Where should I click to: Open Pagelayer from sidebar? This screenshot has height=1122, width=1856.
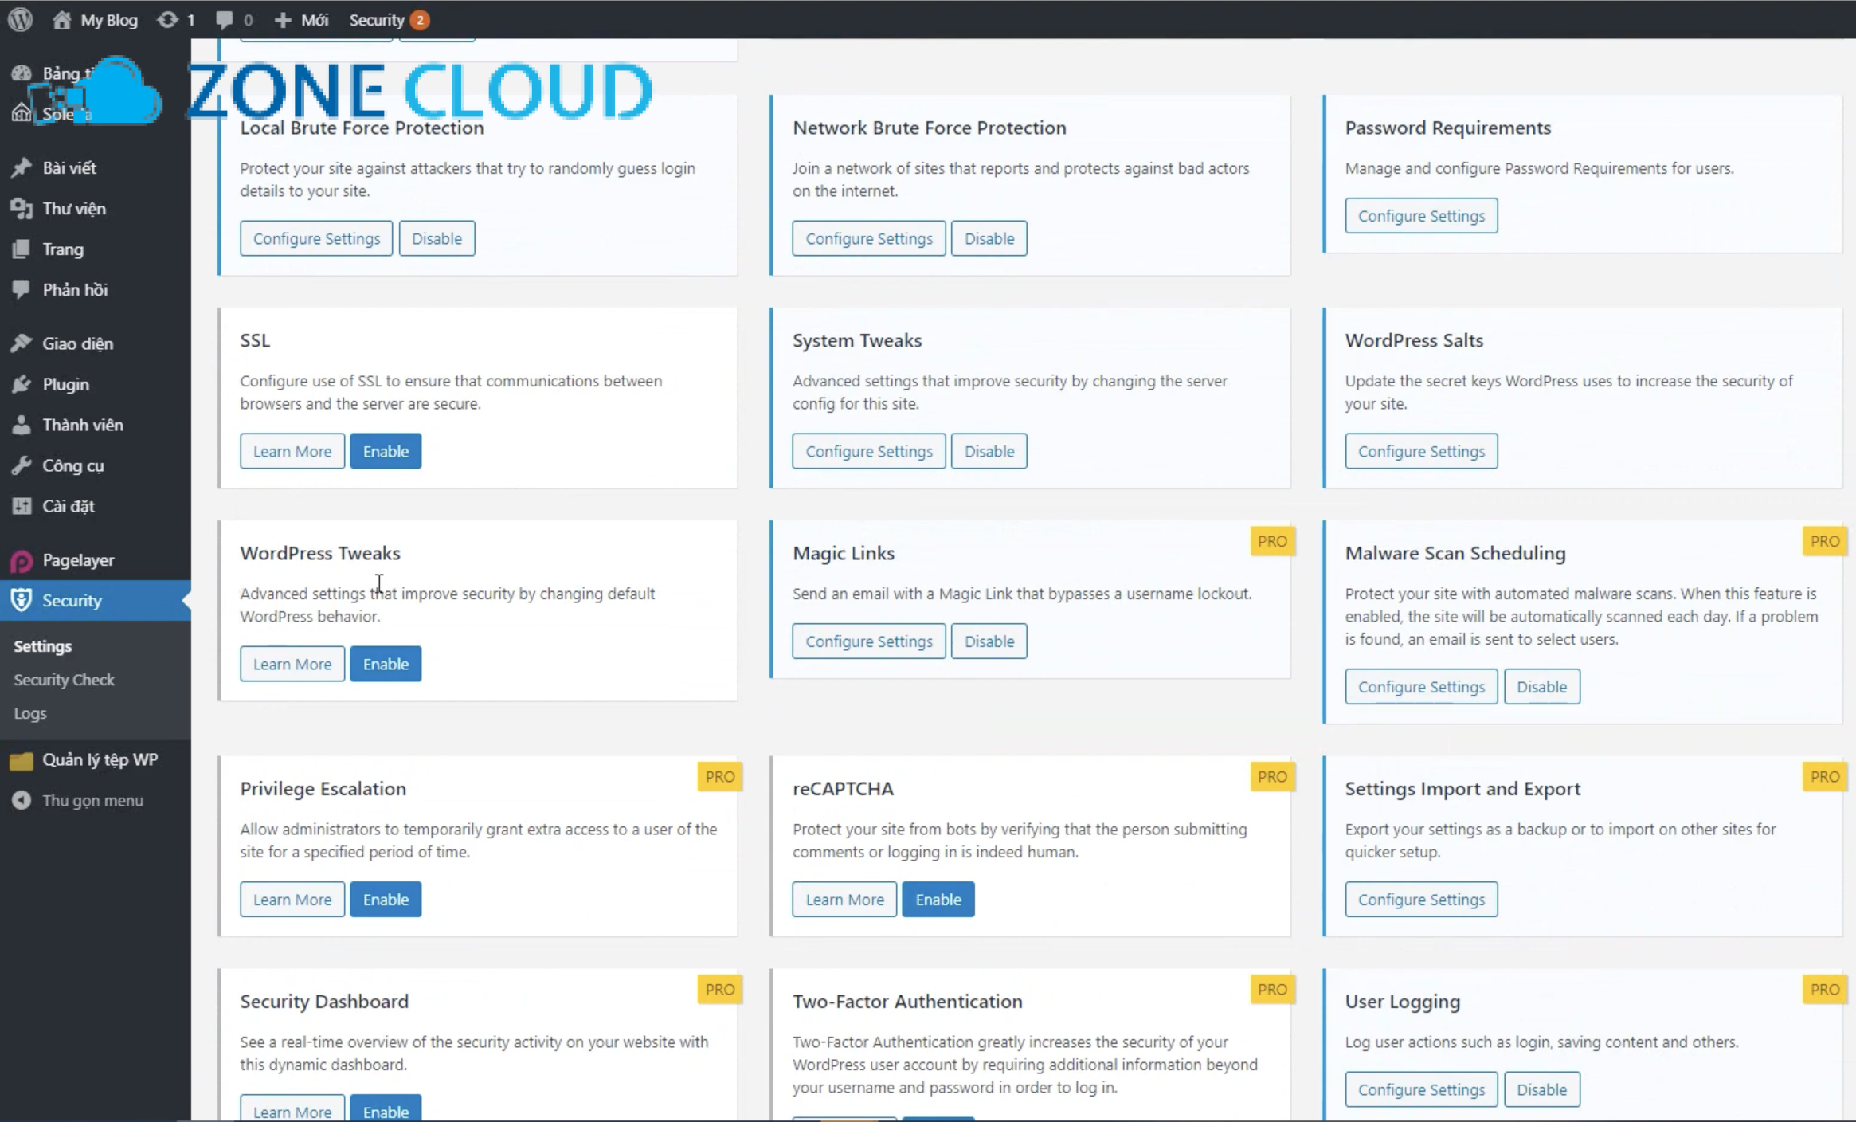point(77,560)
